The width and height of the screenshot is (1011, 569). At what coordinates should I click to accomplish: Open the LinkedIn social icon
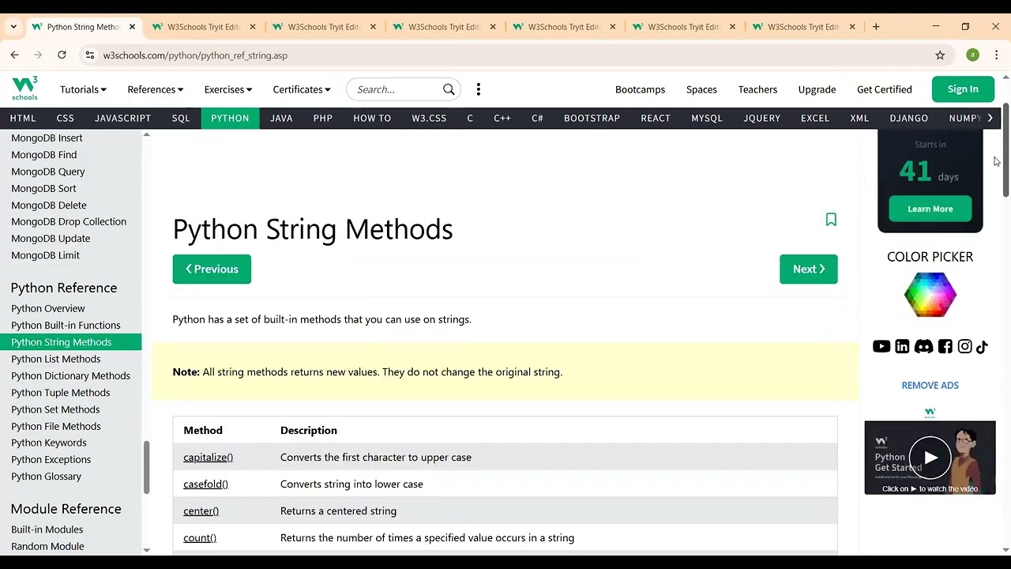902,346
